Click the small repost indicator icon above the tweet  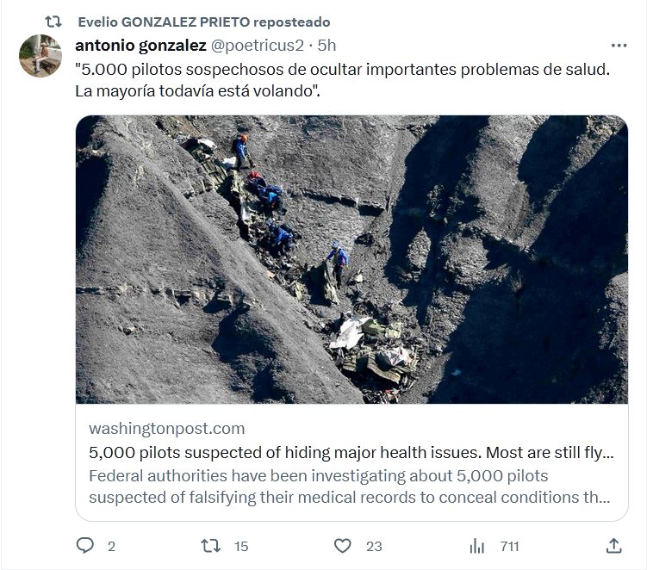click(52, 22)
